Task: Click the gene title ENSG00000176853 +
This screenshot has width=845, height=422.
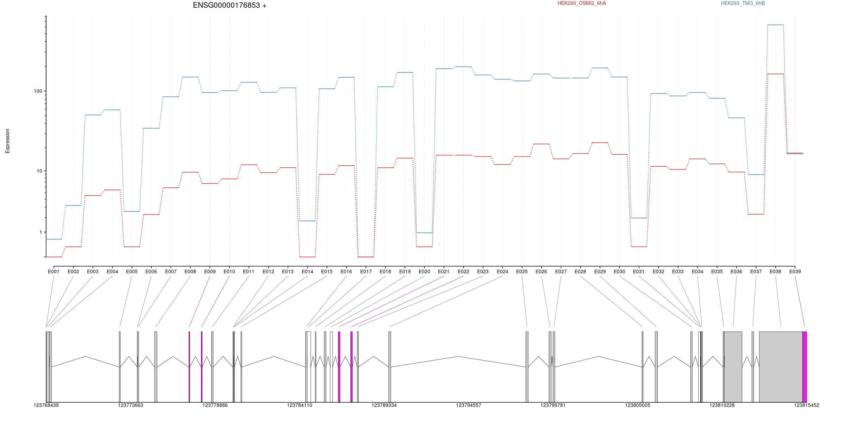Action: [230, 5]
